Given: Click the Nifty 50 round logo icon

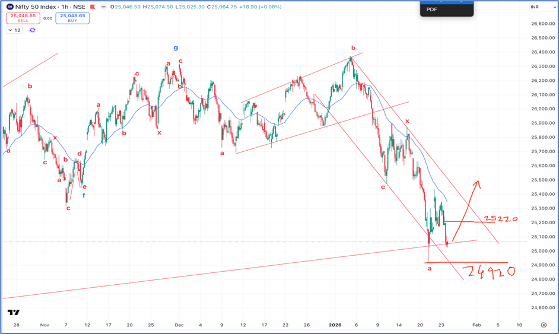Looking at the screenshot, I should coord(10,7).
